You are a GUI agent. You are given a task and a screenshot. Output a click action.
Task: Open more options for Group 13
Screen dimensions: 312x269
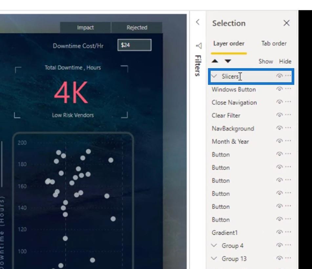point(288,258)
